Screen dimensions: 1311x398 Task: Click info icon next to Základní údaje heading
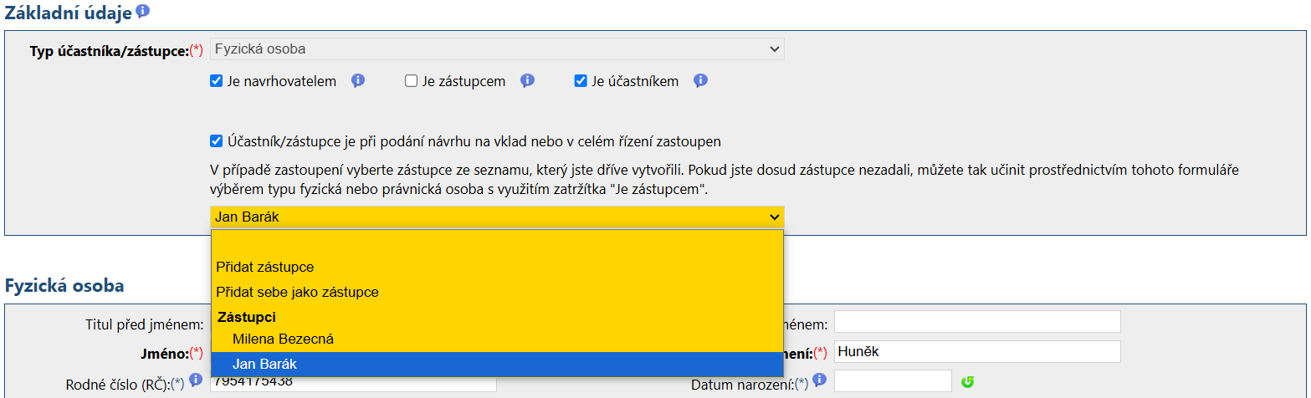(142, 11)
